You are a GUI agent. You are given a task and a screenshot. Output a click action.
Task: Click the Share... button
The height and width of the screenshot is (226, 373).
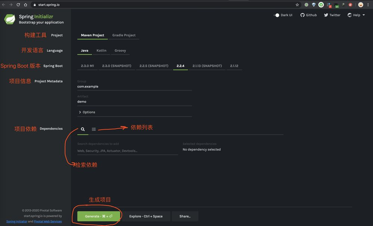(x=185, y=216)
